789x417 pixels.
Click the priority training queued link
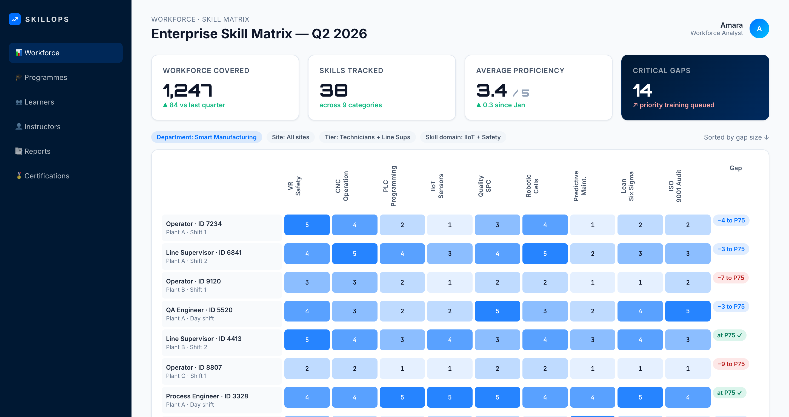coord(674,105)
